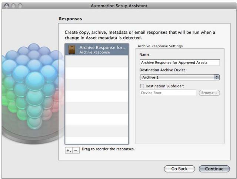Screen dimensions: 237x179
Task: Click the zoom window button in the title bar
Action: (x=20, y=6)
